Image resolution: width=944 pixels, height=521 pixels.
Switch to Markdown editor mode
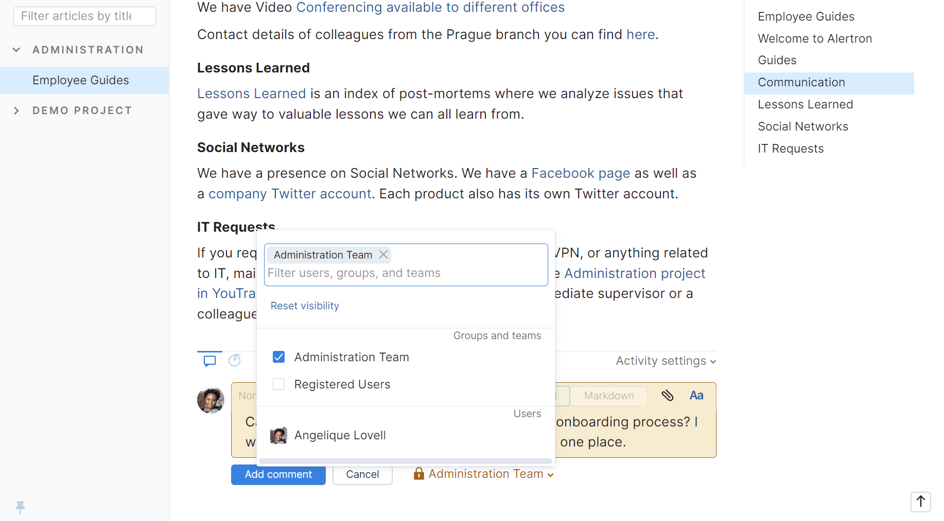click(609, 396)
